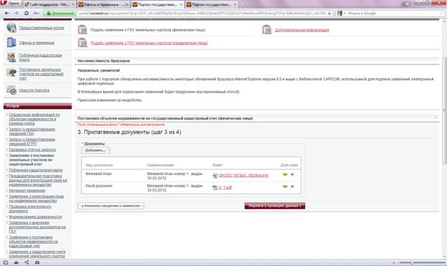Click the 'Дополнительная информация' icon
Viewport: 447px width, 266px height.
(266, 29)
